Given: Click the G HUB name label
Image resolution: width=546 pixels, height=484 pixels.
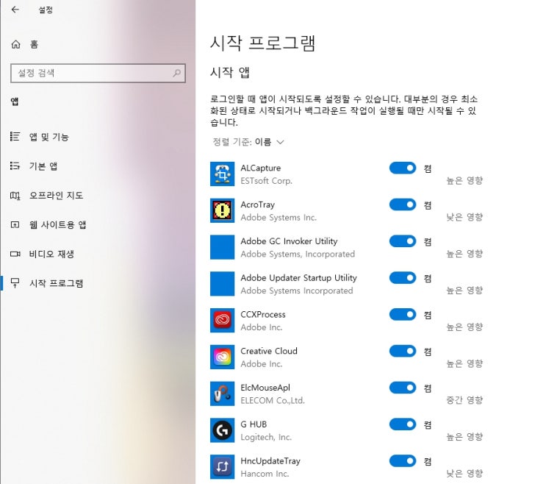Looking at the screenshot, I should (x=254, y=424).
